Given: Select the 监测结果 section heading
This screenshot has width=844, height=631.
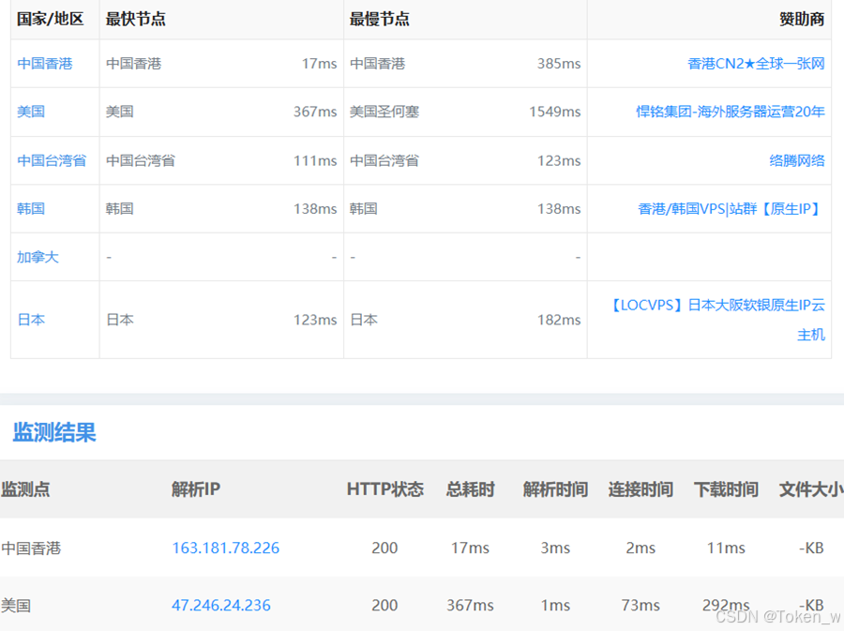Looking at the screenshot, I should point(54,432).
